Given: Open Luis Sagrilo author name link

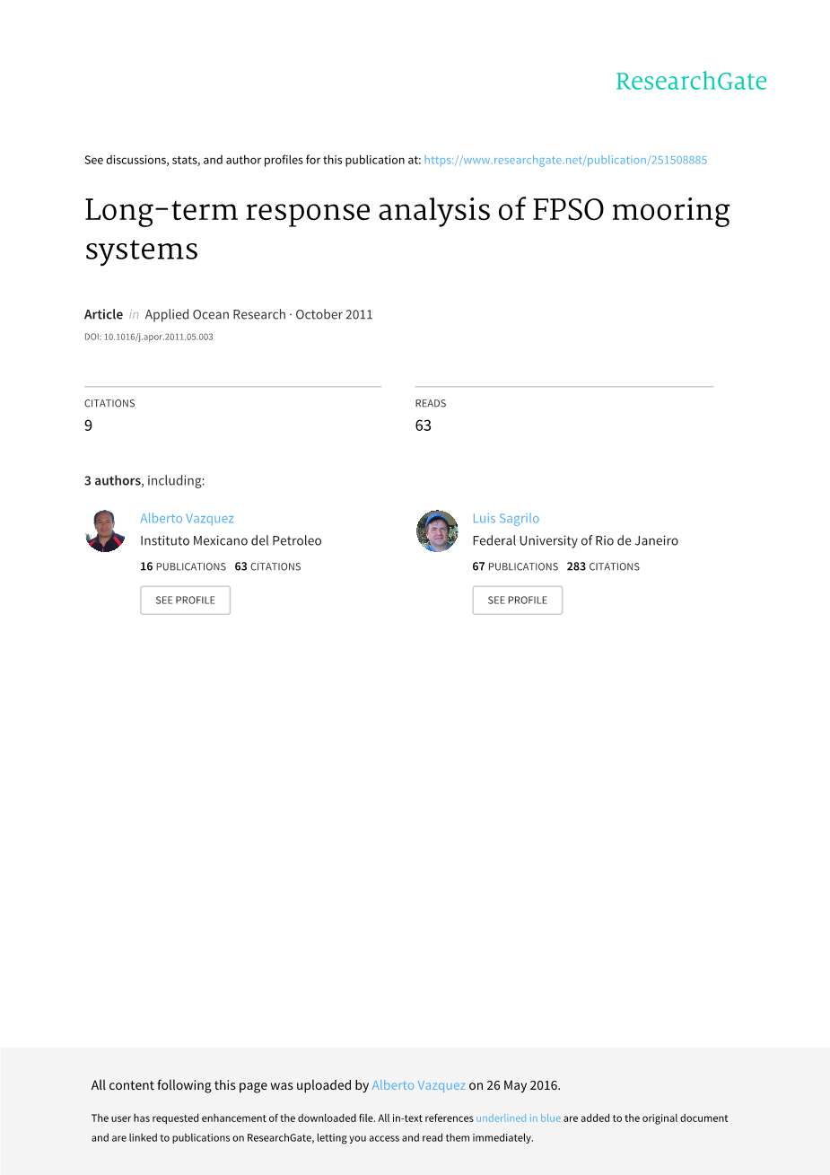Looking at the screenshot, I should [x=506, y=518].
